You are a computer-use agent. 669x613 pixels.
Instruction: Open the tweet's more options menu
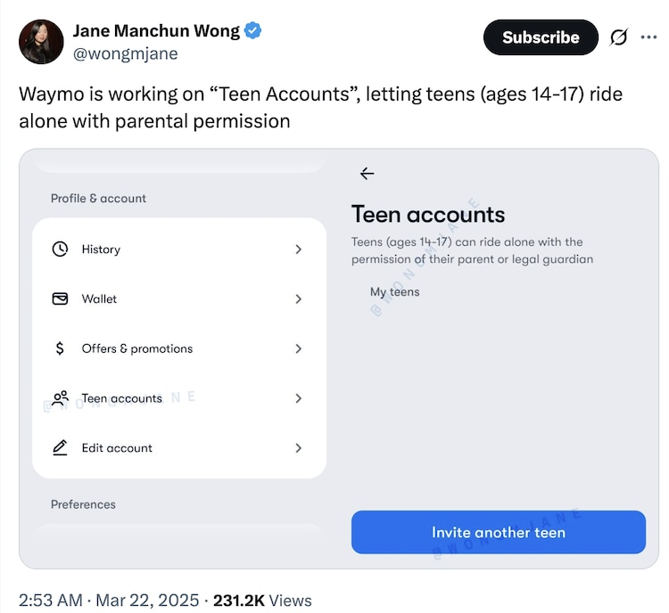[648, 37]
